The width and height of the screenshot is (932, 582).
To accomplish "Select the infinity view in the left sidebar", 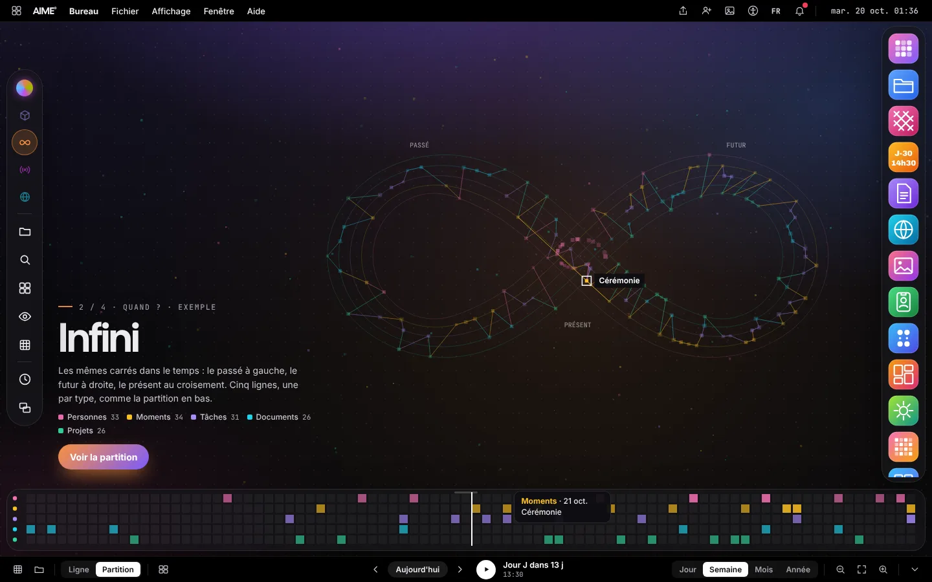I will 25,142.
